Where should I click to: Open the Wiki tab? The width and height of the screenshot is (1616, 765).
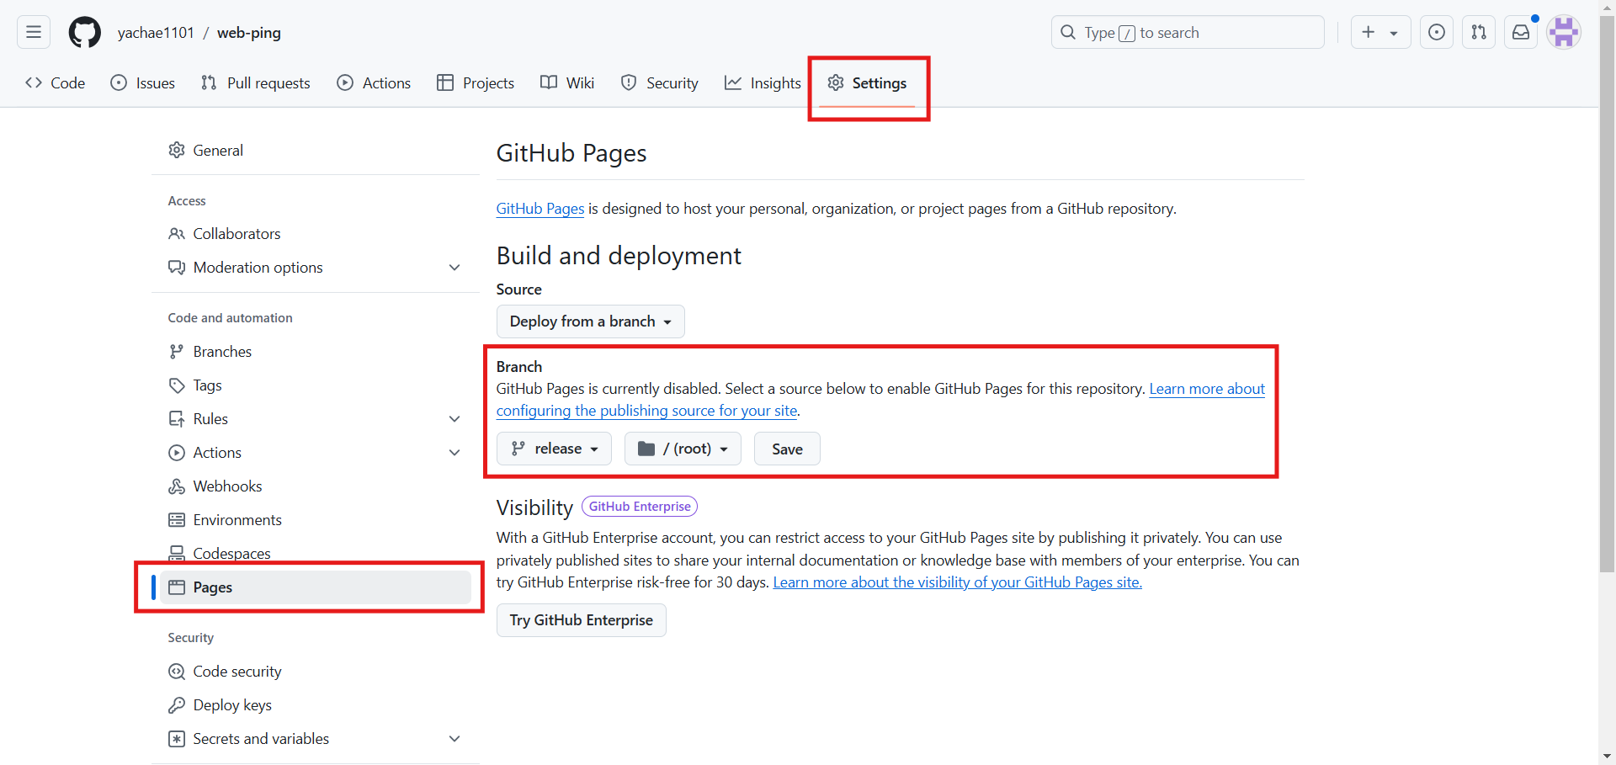(567, 82)
